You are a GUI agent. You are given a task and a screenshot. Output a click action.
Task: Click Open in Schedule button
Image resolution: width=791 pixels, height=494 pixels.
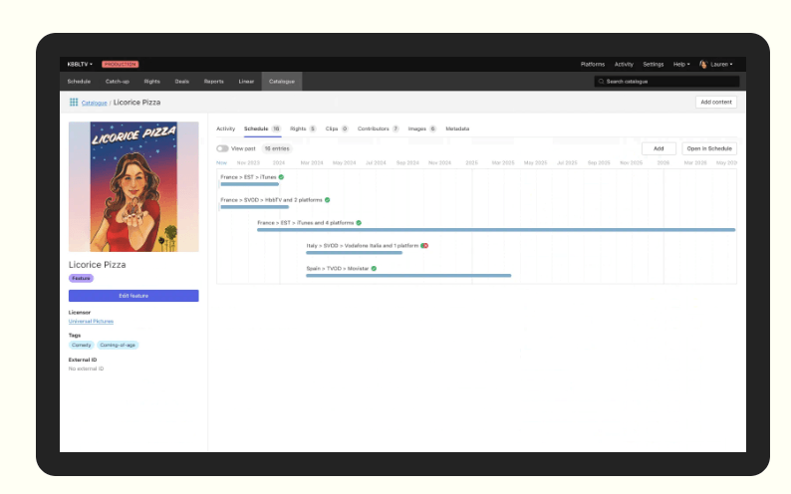[x=709, y=148]
